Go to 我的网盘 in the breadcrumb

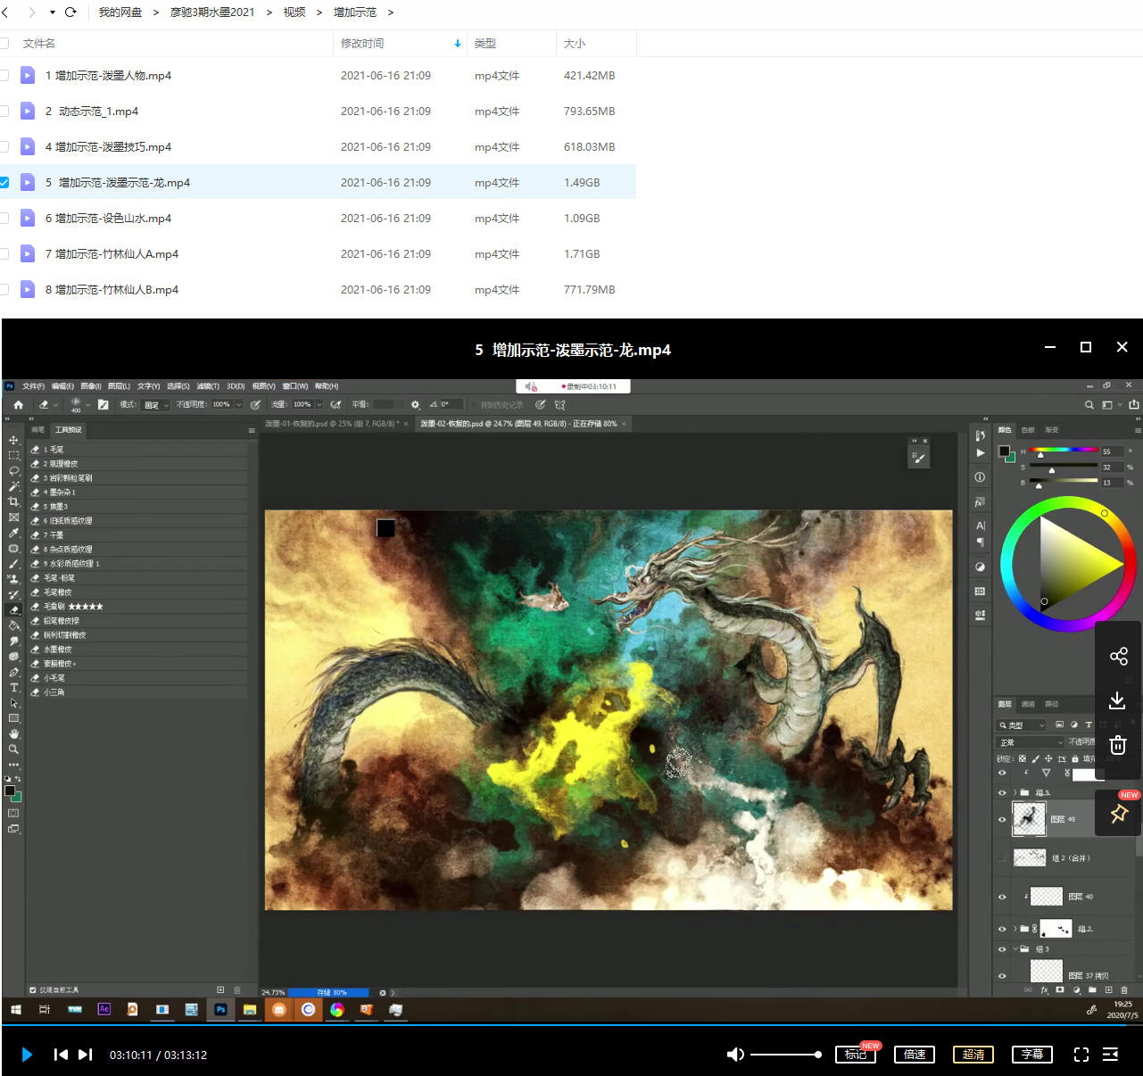[x=120, y=12]
